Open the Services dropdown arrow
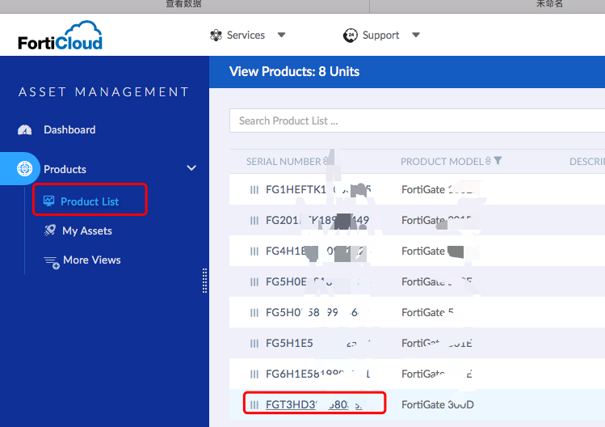This screenshot has width=605, height=427. 281,36
